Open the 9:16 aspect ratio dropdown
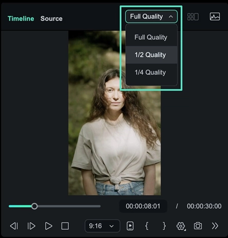The width and height of the screenshot is (228, 238). pos(102,226)
